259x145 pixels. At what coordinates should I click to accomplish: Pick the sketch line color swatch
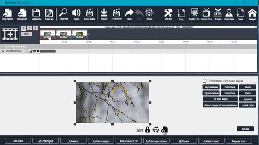254,81
